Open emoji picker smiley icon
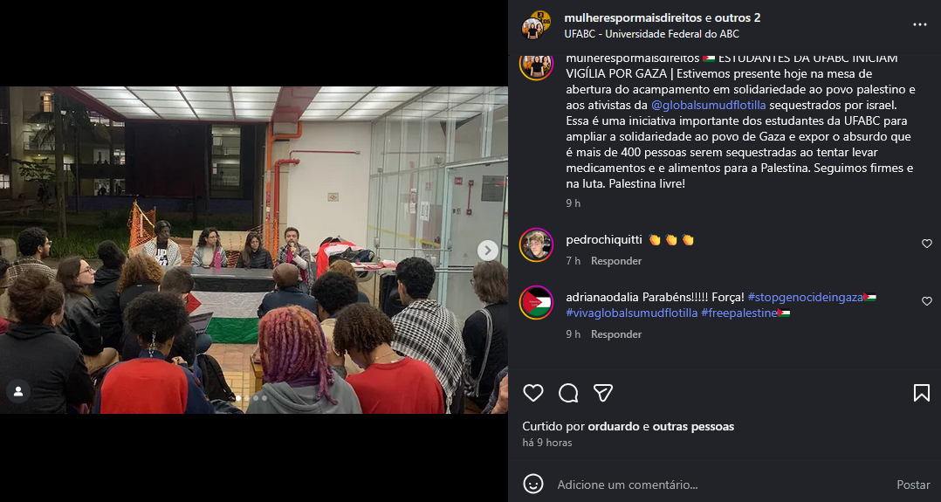Screen dimensions: 941x502 [x=532, y=484]
